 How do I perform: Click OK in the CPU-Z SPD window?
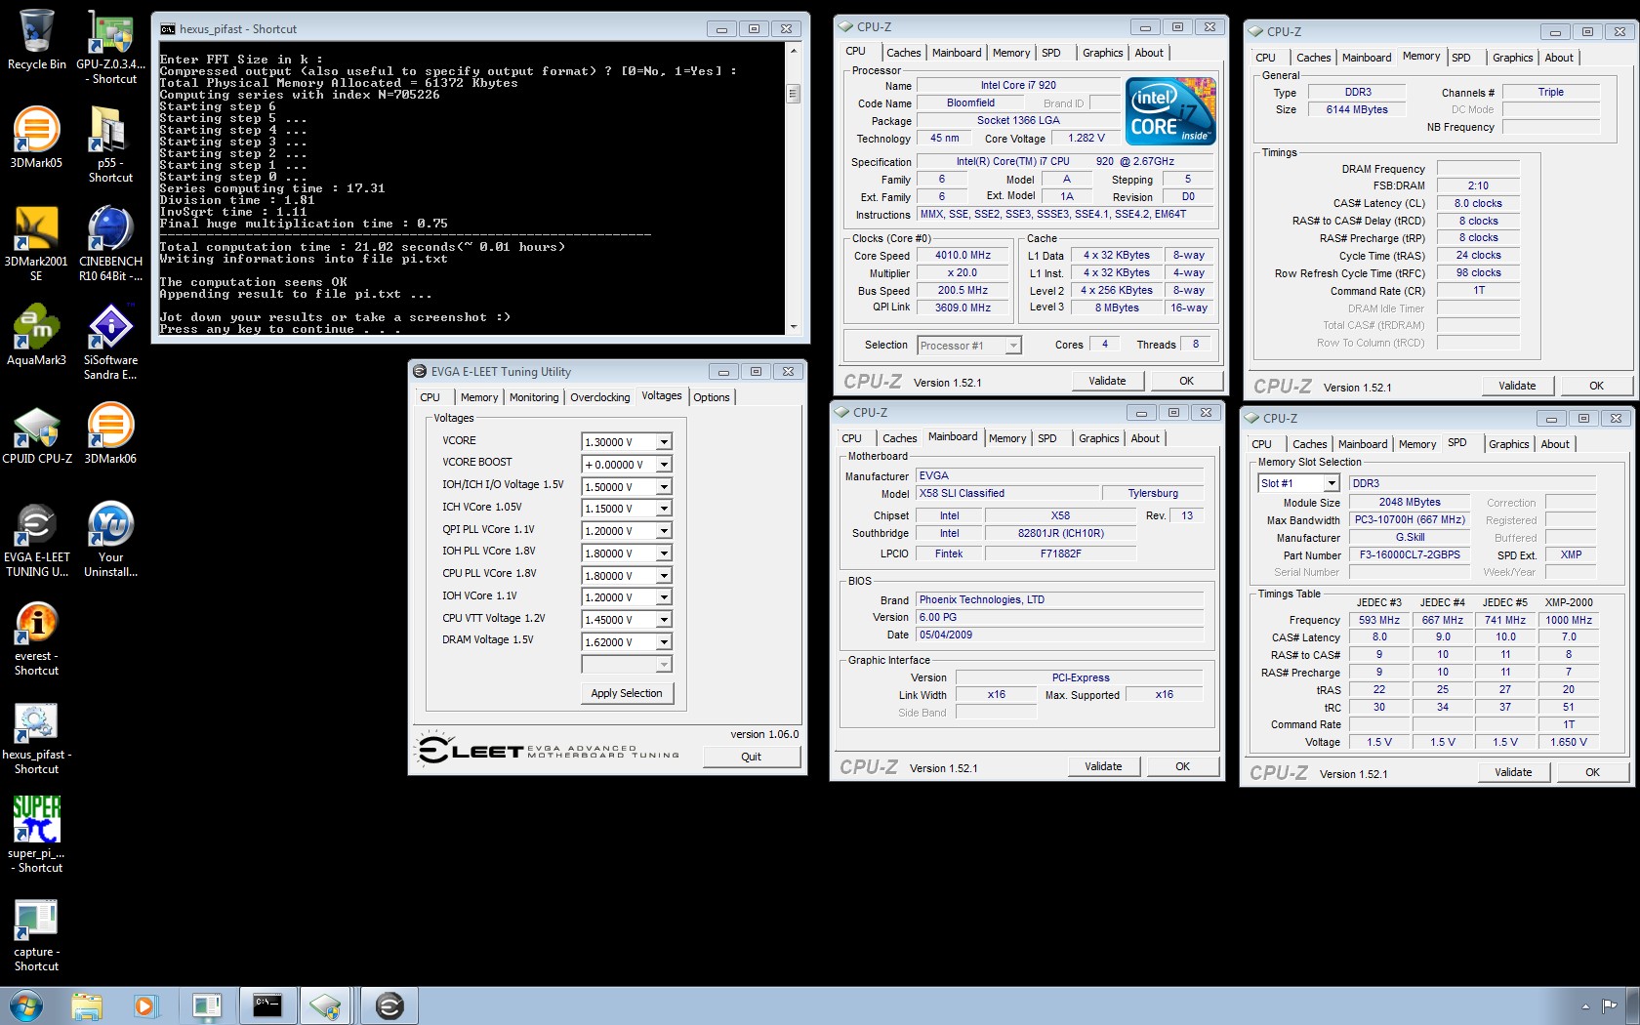pos(1592,772)
